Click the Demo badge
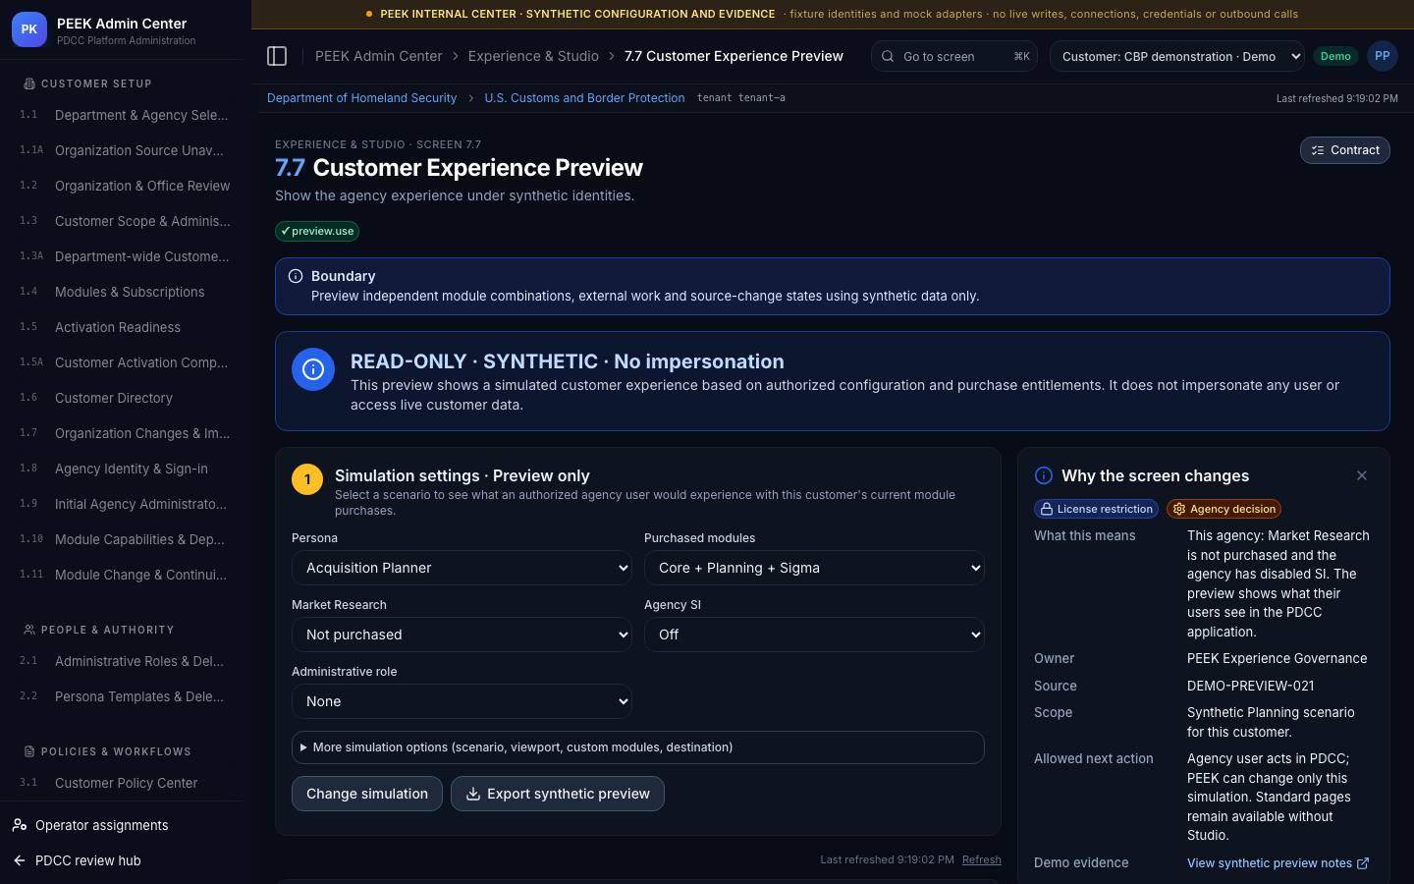This screenshot has width=1414, height=884. coord(1335,56)
